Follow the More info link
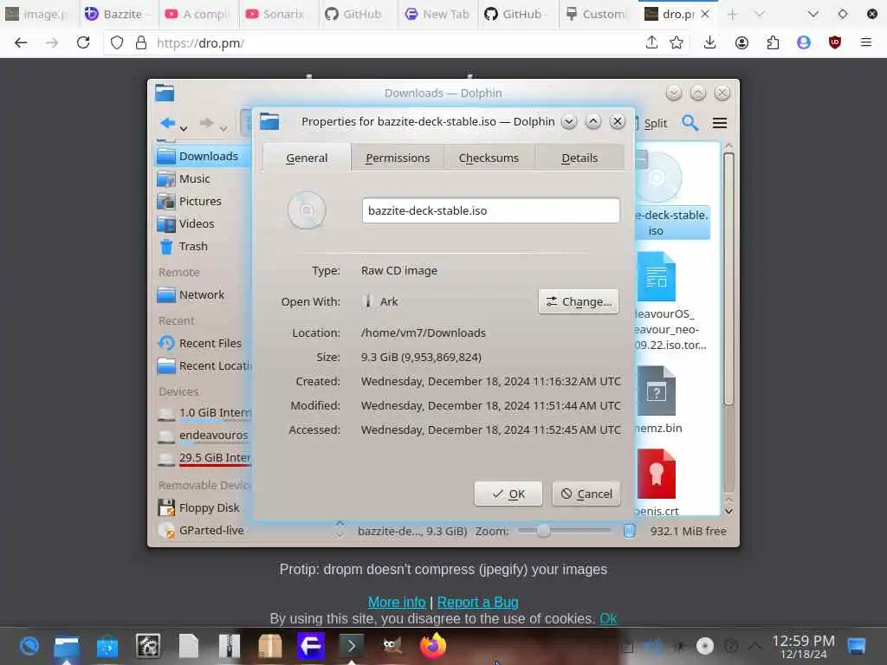Image resolution: width=887 pixels, height=665 pixels. pyautogui.click(x=397, y=602)
